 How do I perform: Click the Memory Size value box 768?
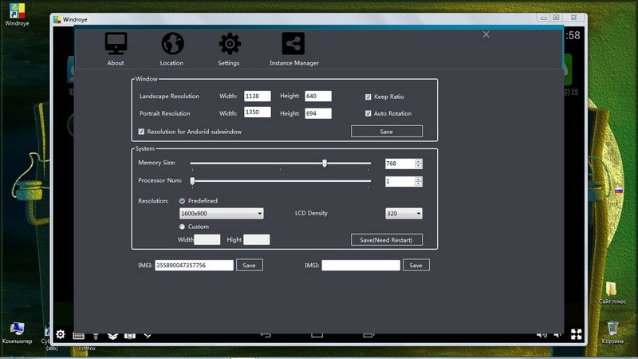click(x=400, y=164)
